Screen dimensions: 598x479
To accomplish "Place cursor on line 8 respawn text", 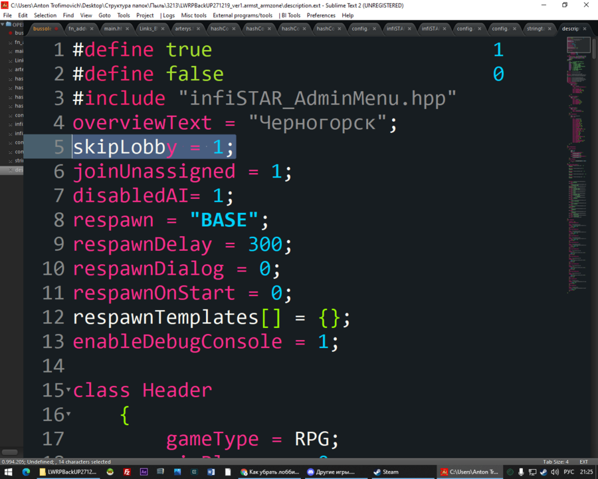I will tap(113, 220).
